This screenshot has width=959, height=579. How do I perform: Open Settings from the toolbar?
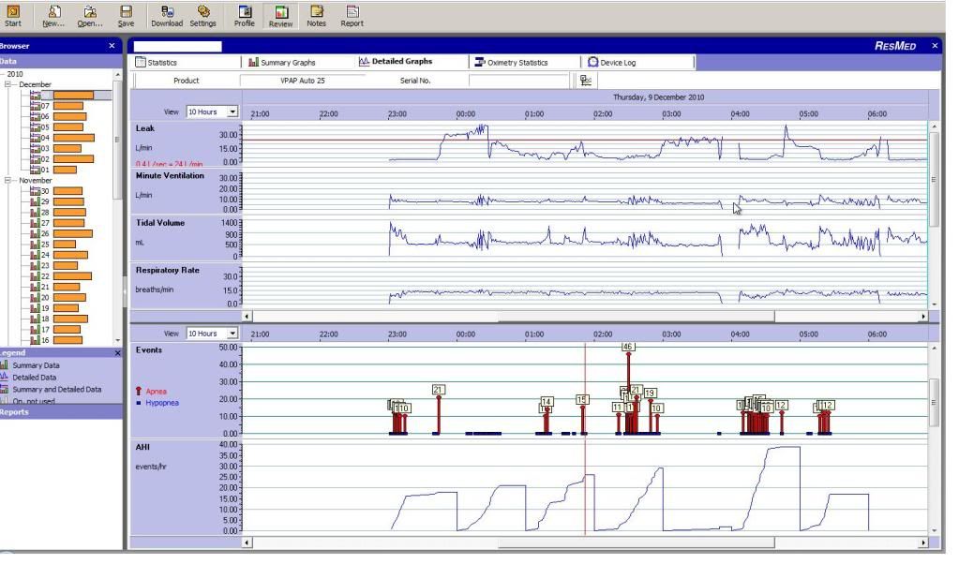coord(203,16)
